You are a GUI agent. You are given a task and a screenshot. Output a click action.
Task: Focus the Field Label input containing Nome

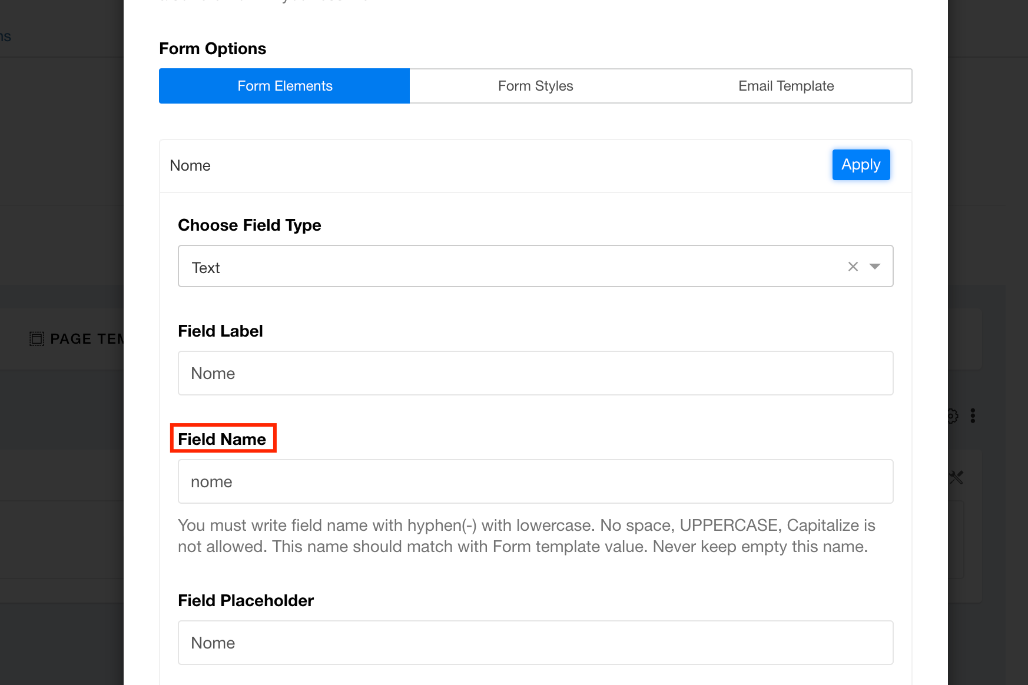[x=535, y=373]
